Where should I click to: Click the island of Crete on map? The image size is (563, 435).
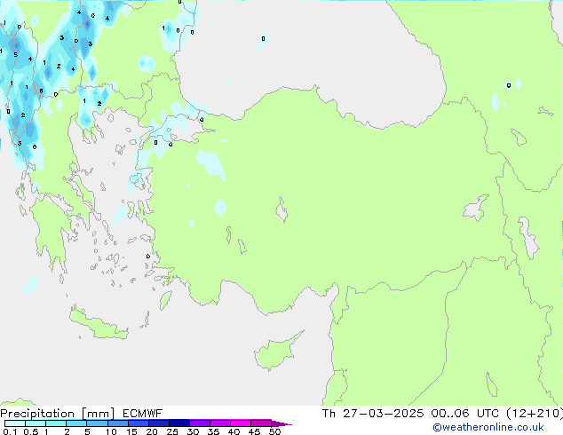[99, 324]
